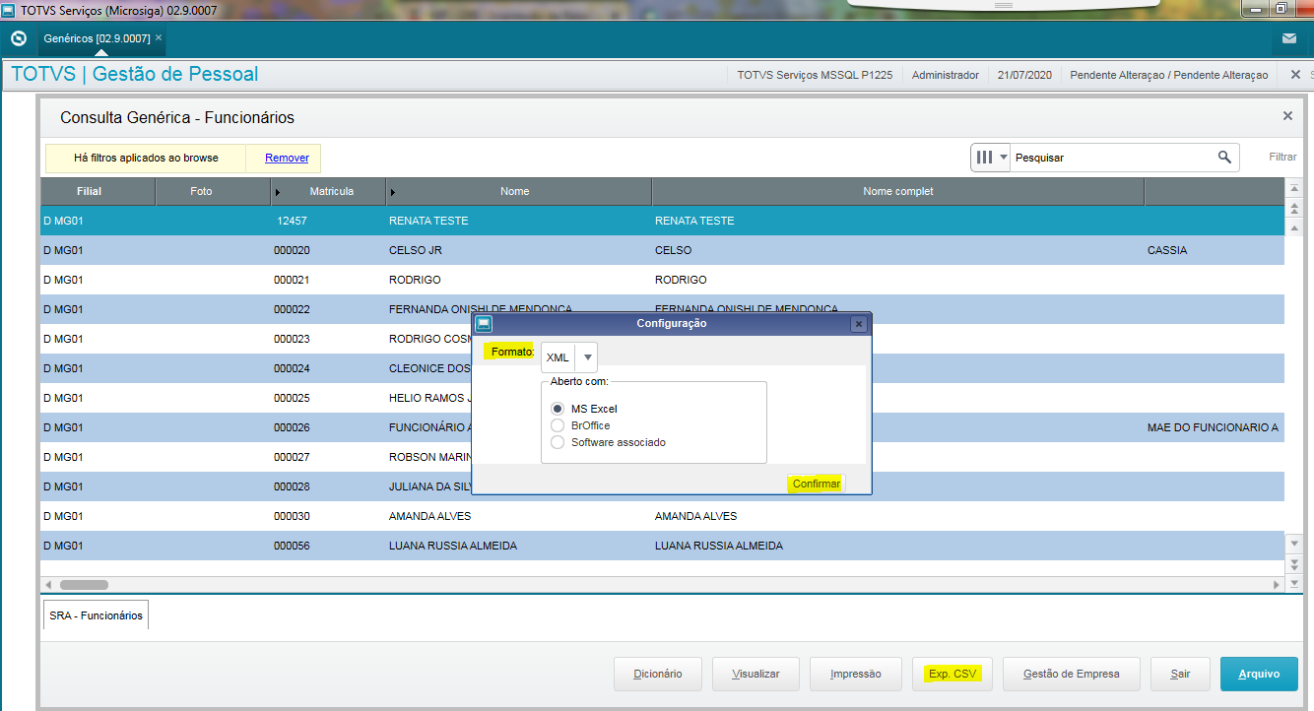Screen dimensions: 1314x711
Task: Close the Configuração dialog with its X
Action: coord(858,323)
